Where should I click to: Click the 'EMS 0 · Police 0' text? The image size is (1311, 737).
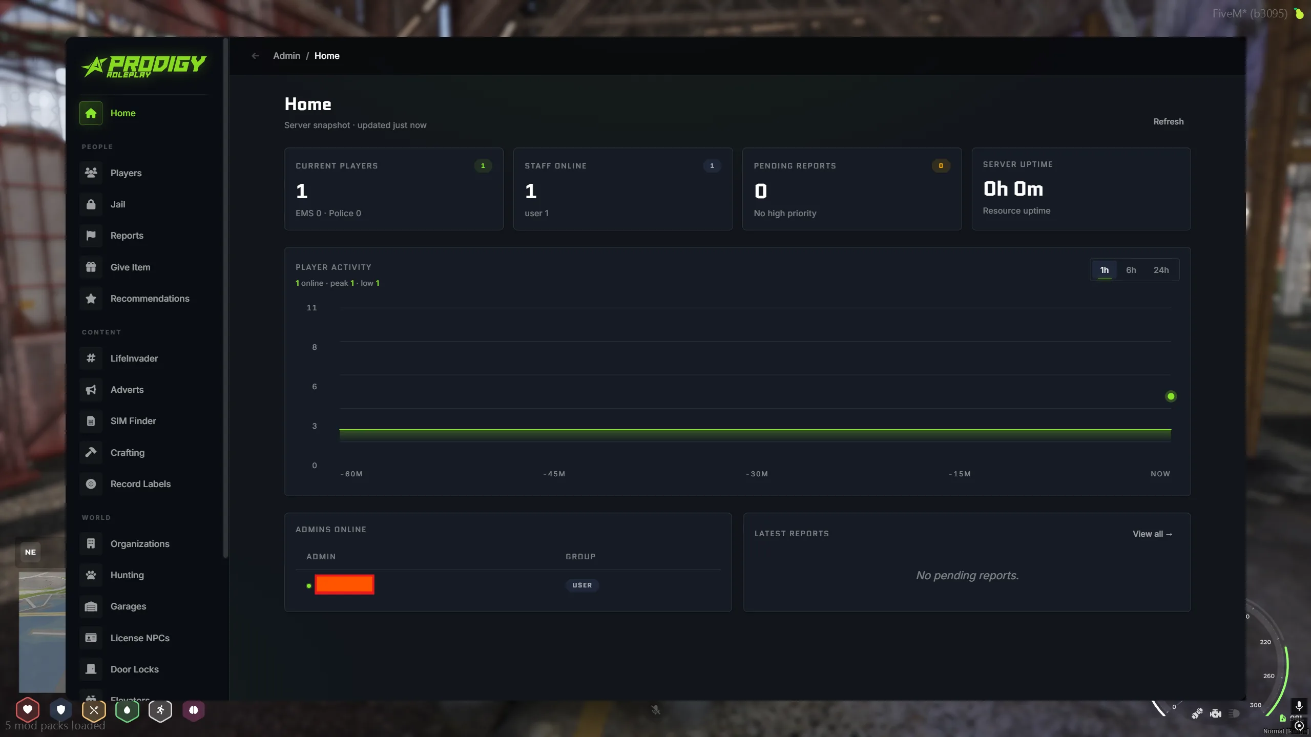point(328,214)
